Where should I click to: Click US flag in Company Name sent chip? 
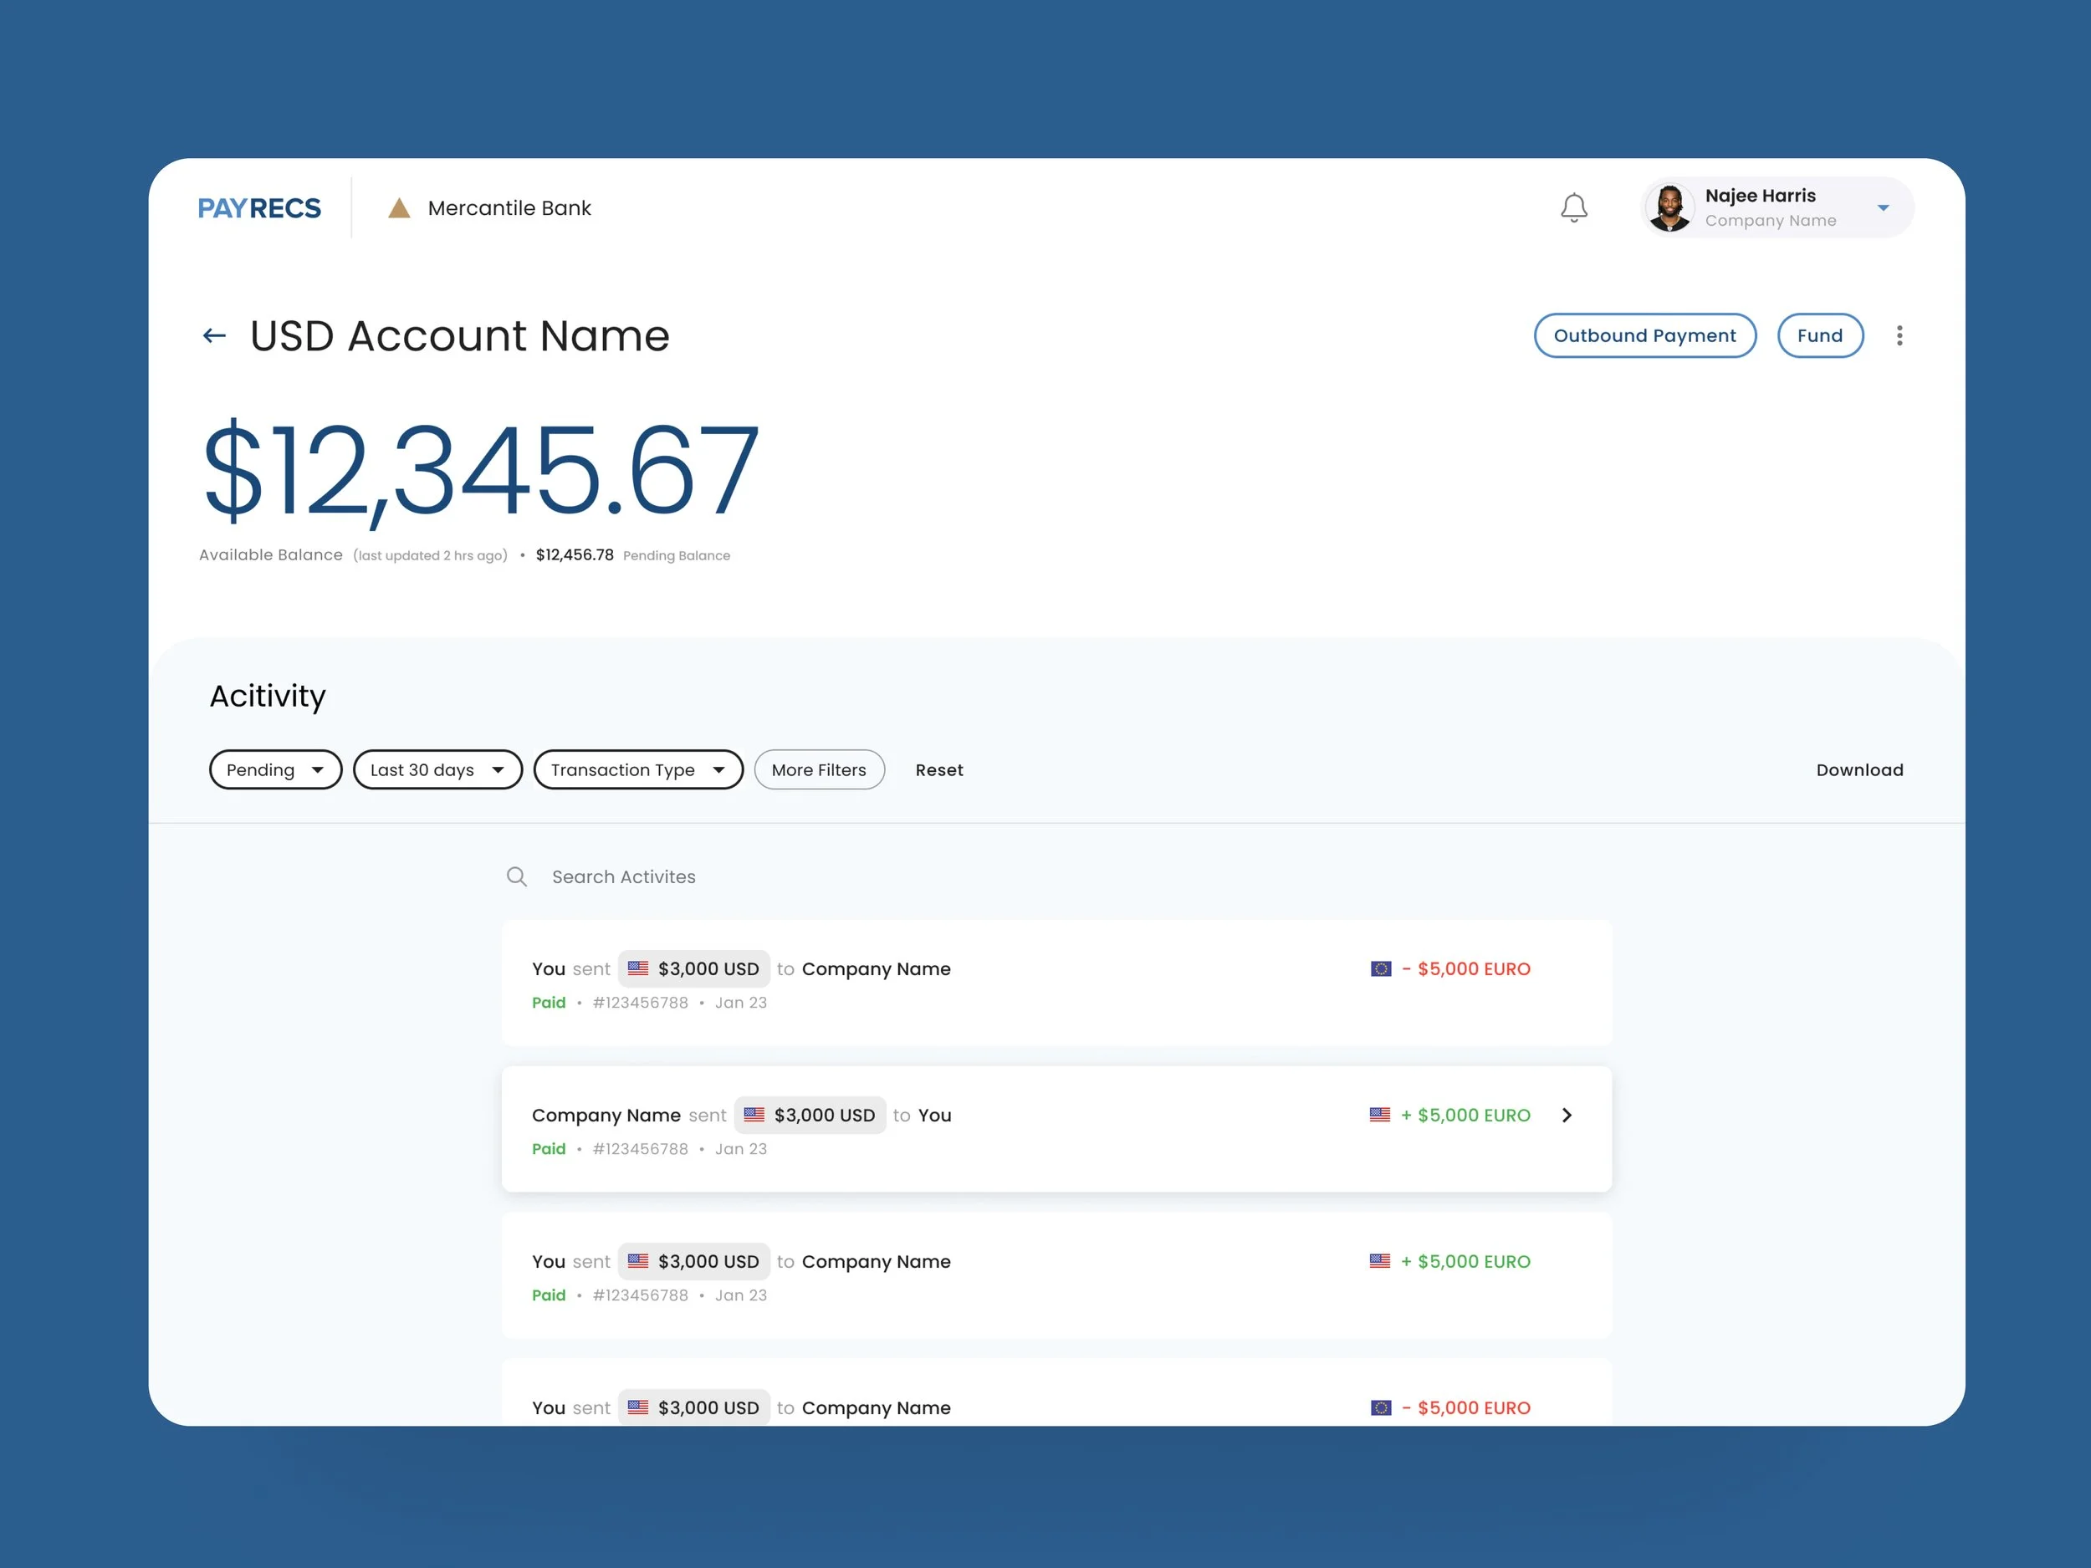pos(754,1115)
